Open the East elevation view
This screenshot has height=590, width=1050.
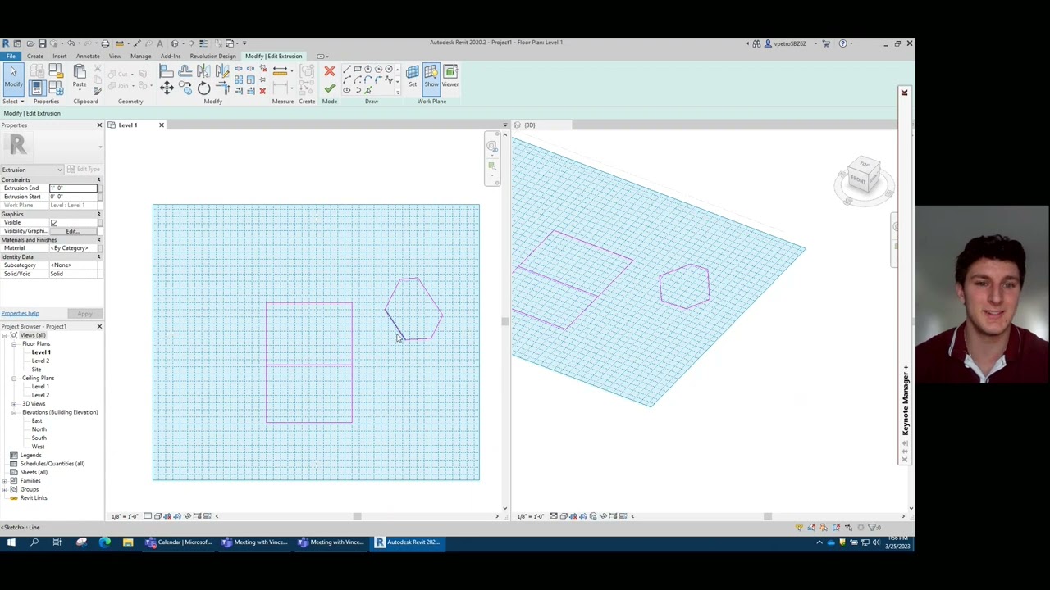[x=37, y=421]
